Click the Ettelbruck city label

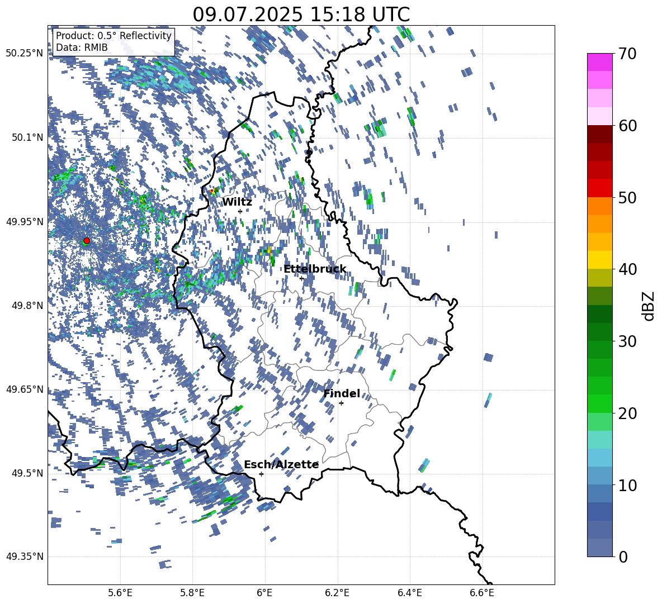(315, 269)
